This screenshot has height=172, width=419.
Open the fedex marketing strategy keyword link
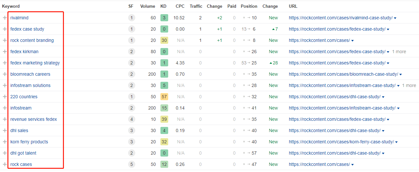pyautogui.click(x=35, y=63)
